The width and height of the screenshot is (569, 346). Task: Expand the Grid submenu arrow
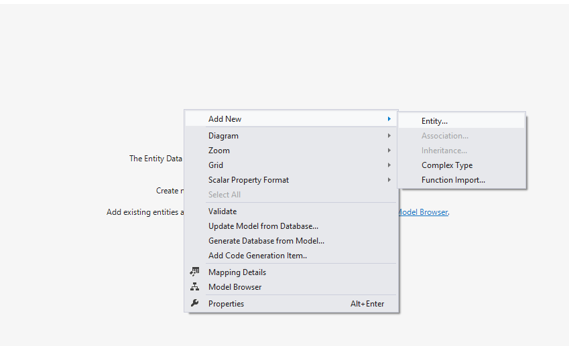click(389, 165)
